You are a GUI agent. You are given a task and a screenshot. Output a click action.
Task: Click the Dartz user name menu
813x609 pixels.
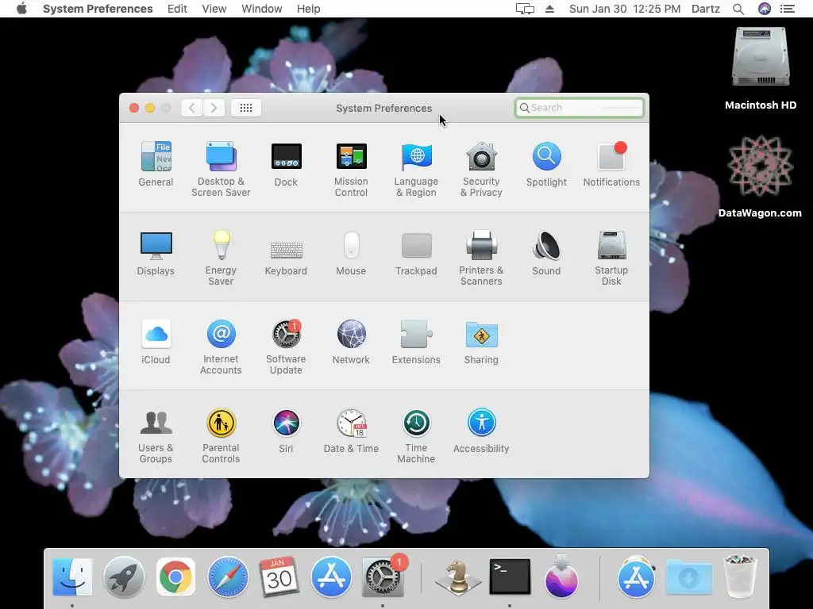[706, 9]
